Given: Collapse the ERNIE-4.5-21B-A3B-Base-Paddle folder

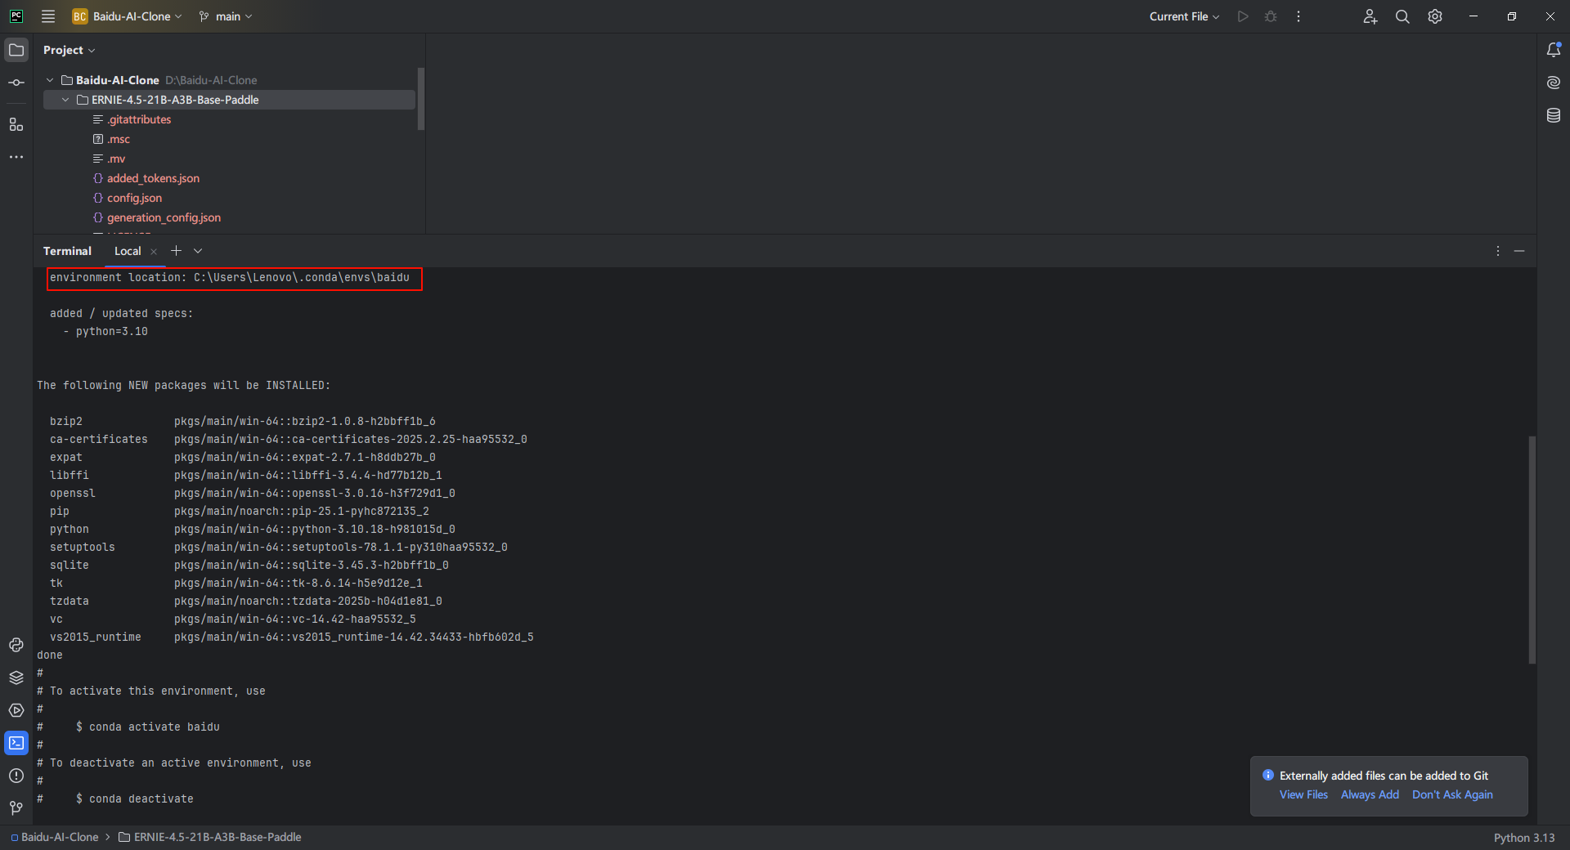Looking at the screenshot, I should tap(65, 100).
